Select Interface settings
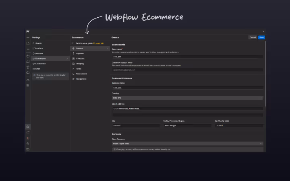290x181 pixels. point(50,48)
